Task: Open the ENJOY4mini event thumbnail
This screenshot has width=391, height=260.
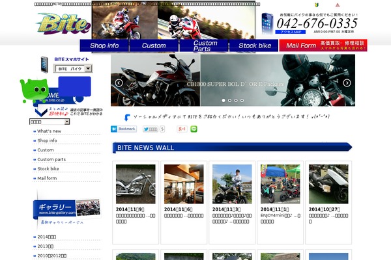Action: click(x=280, y=184)
